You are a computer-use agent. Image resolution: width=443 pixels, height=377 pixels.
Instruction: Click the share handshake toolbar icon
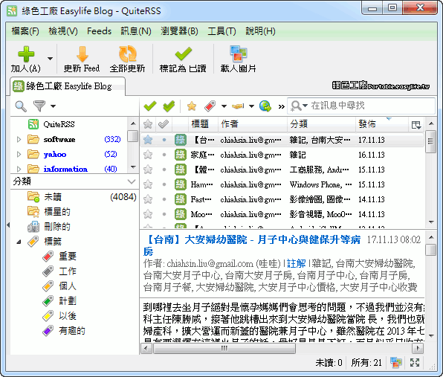click(238, 106)
